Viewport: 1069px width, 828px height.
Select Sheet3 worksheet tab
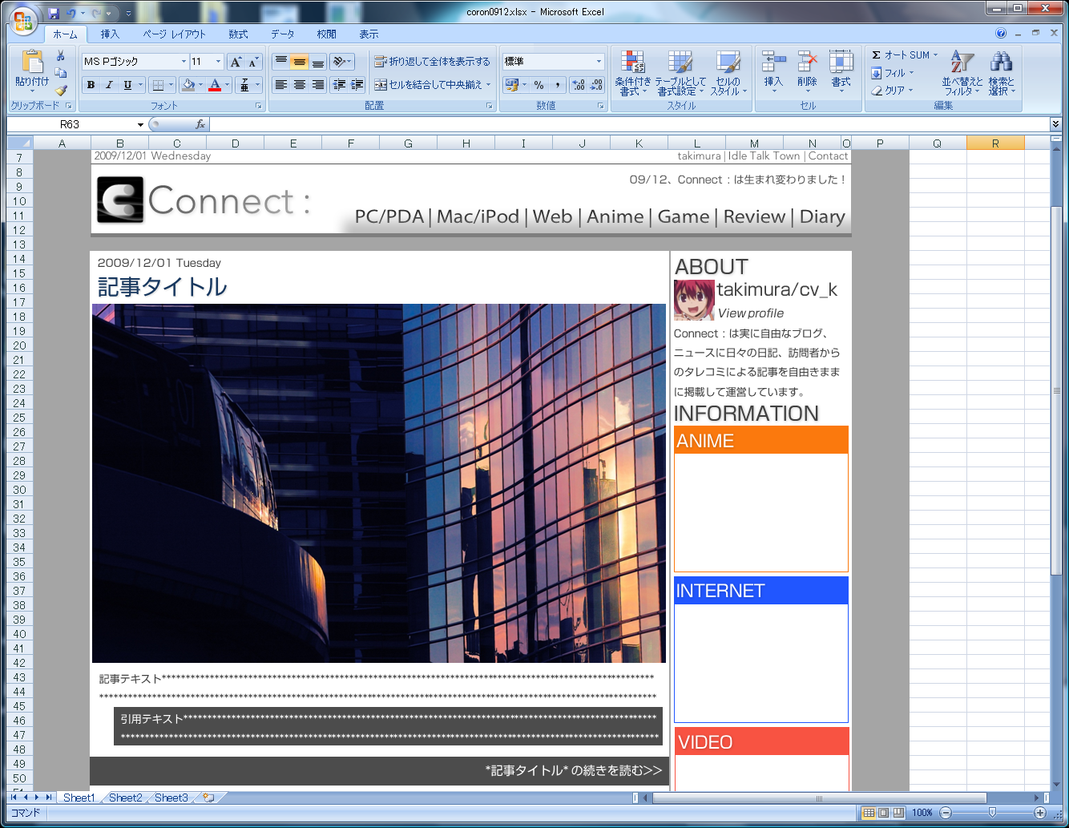pyautogui.click(x=171, y=798)
